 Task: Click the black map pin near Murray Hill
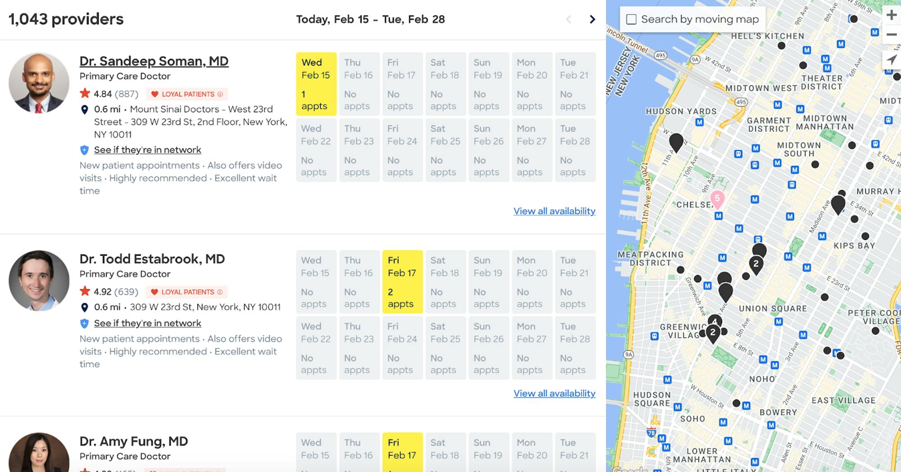[x=838, y=204]
